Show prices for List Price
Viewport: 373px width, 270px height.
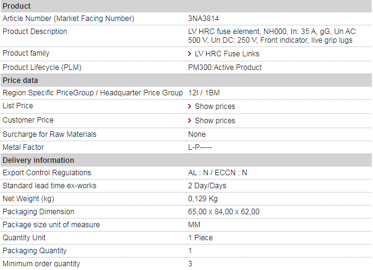pyautogui.click(x=215, y=106)
